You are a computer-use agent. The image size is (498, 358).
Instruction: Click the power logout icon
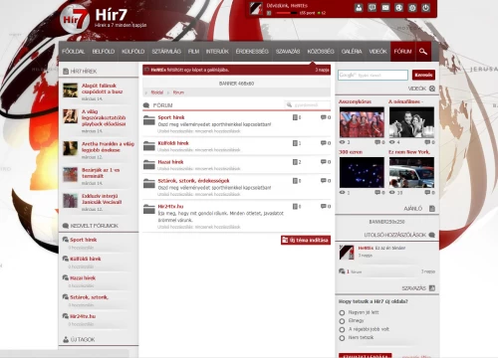coord(426,8)
